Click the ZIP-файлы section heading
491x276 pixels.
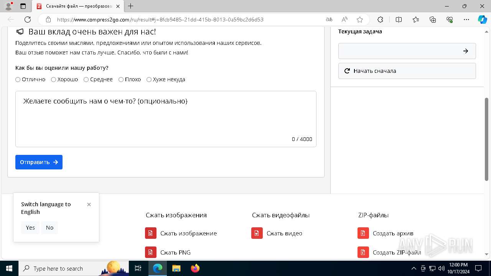pos(373,215)
